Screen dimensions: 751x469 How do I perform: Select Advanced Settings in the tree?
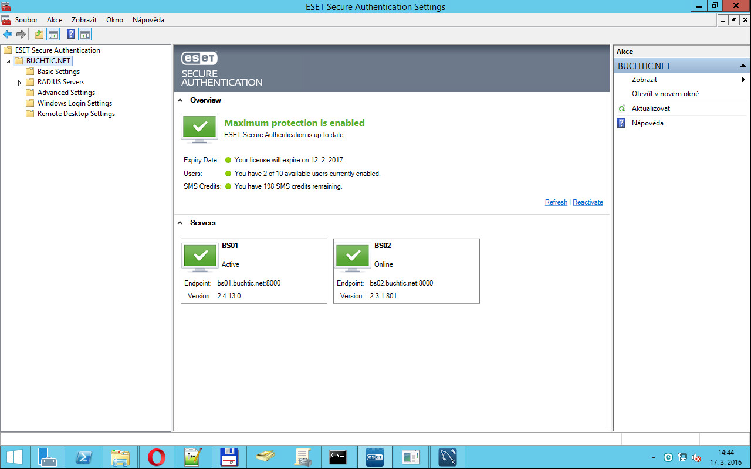pos(66,93)
